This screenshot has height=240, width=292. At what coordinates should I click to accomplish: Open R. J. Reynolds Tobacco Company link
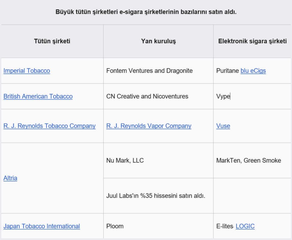click(49, 126)
